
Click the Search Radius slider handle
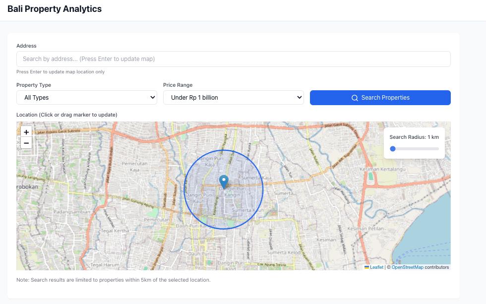pos(392,148)
